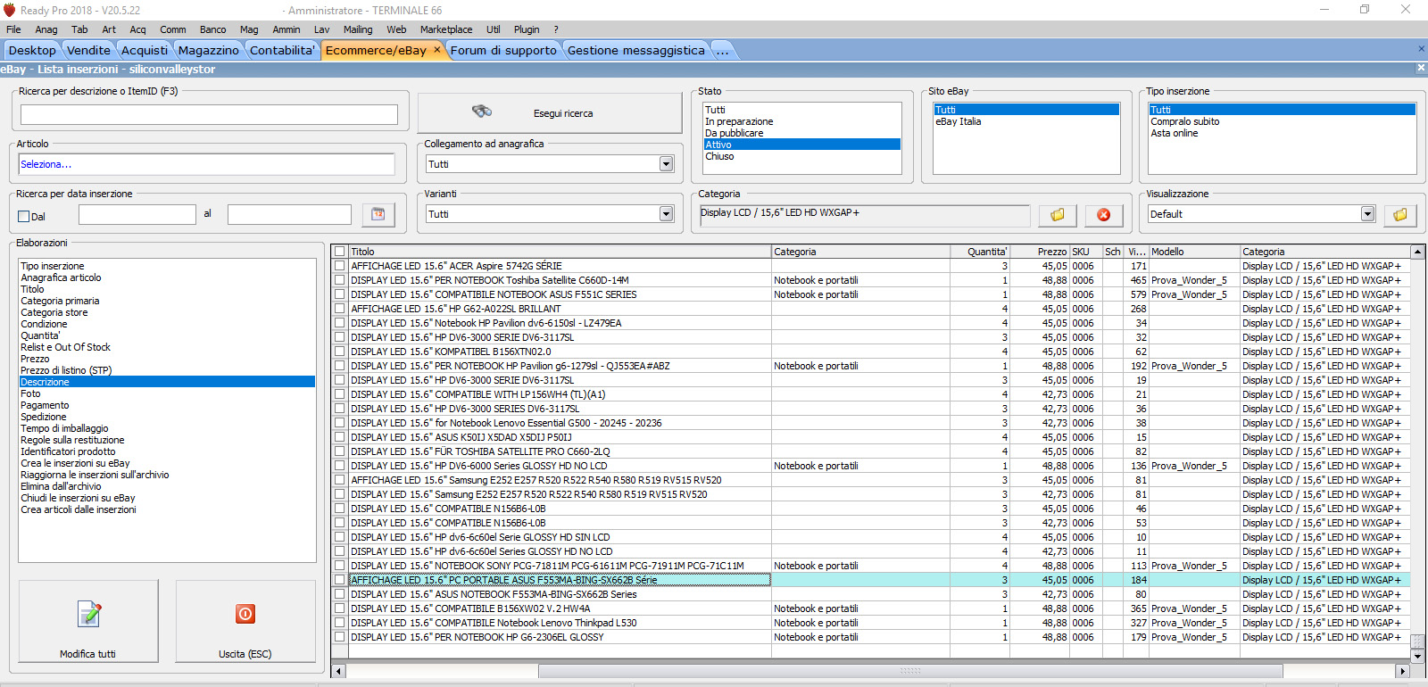Close the Ecommerce/eBay tab with its X

tap(437, 50)
